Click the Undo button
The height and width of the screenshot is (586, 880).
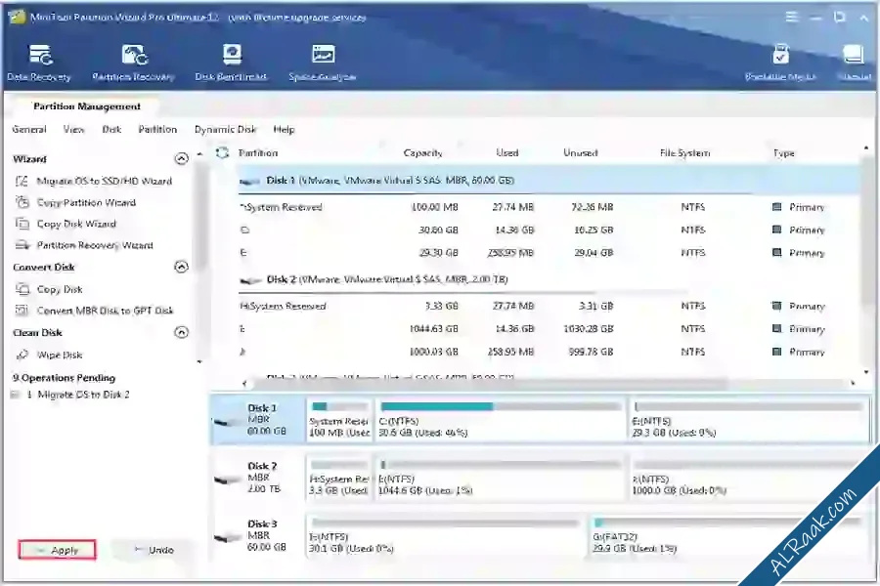pyautogui.click(x=154, y=550)
